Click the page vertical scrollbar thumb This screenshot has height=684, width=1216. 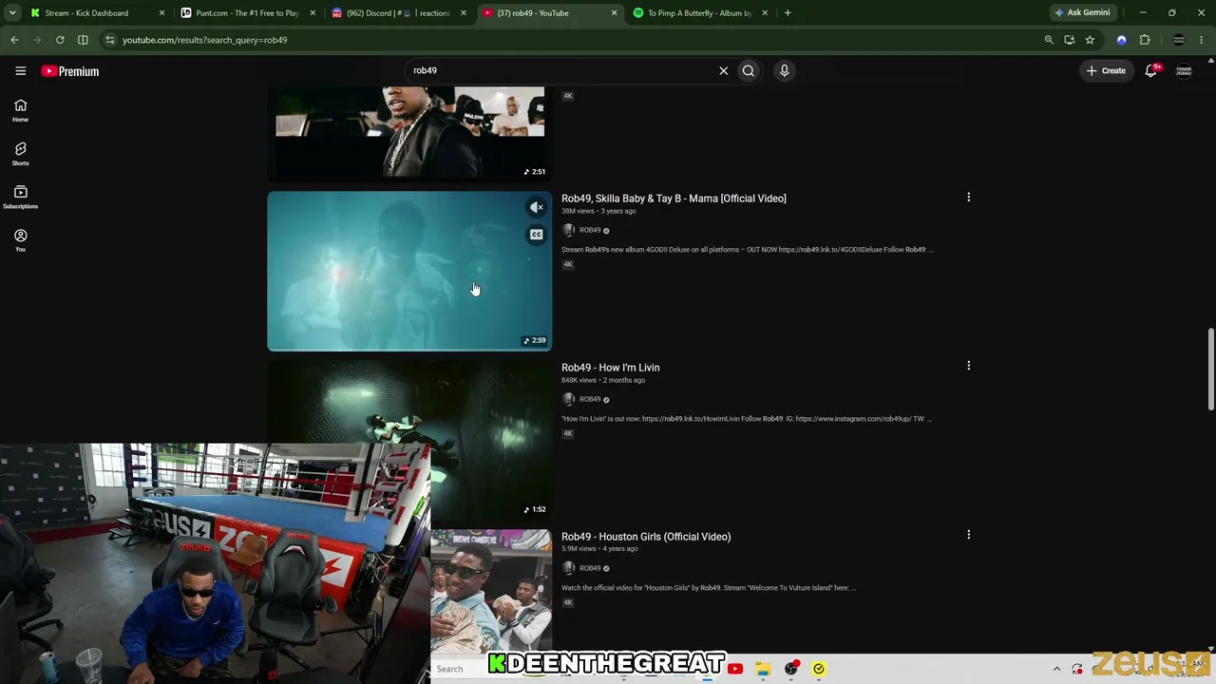(1210, 370)
